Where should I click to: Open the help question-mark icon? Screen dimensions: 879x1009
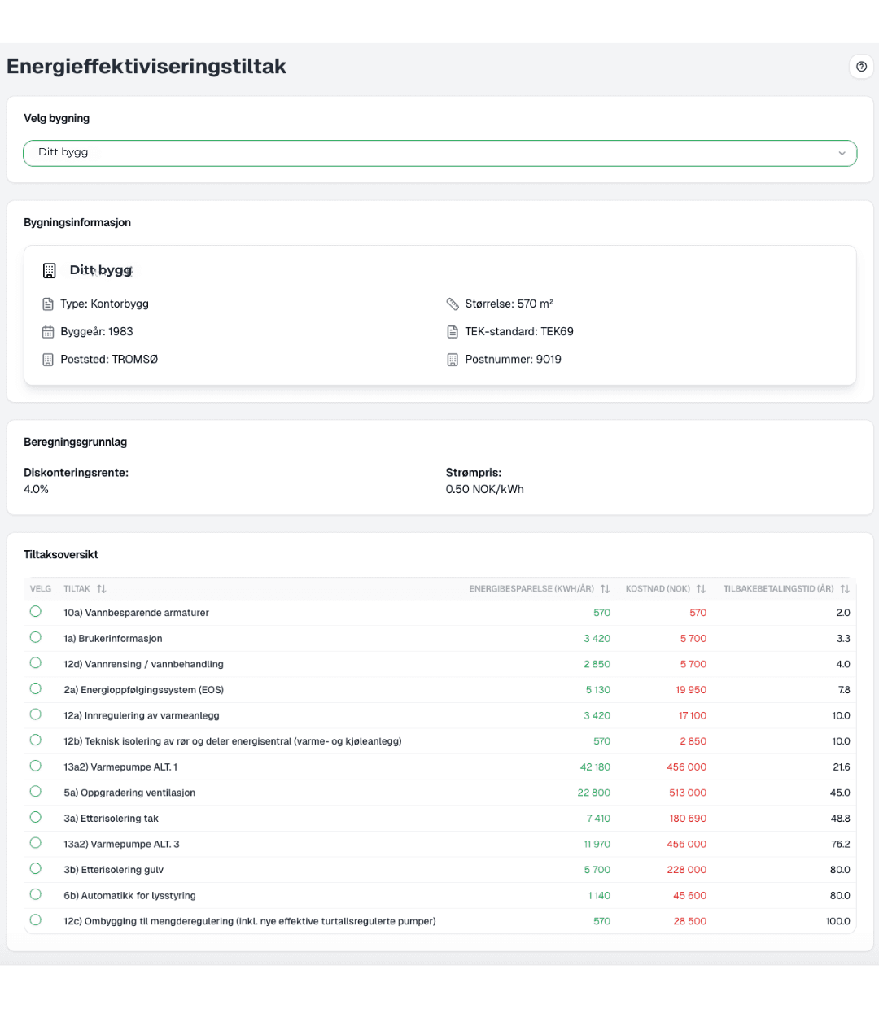pos(861,67)
